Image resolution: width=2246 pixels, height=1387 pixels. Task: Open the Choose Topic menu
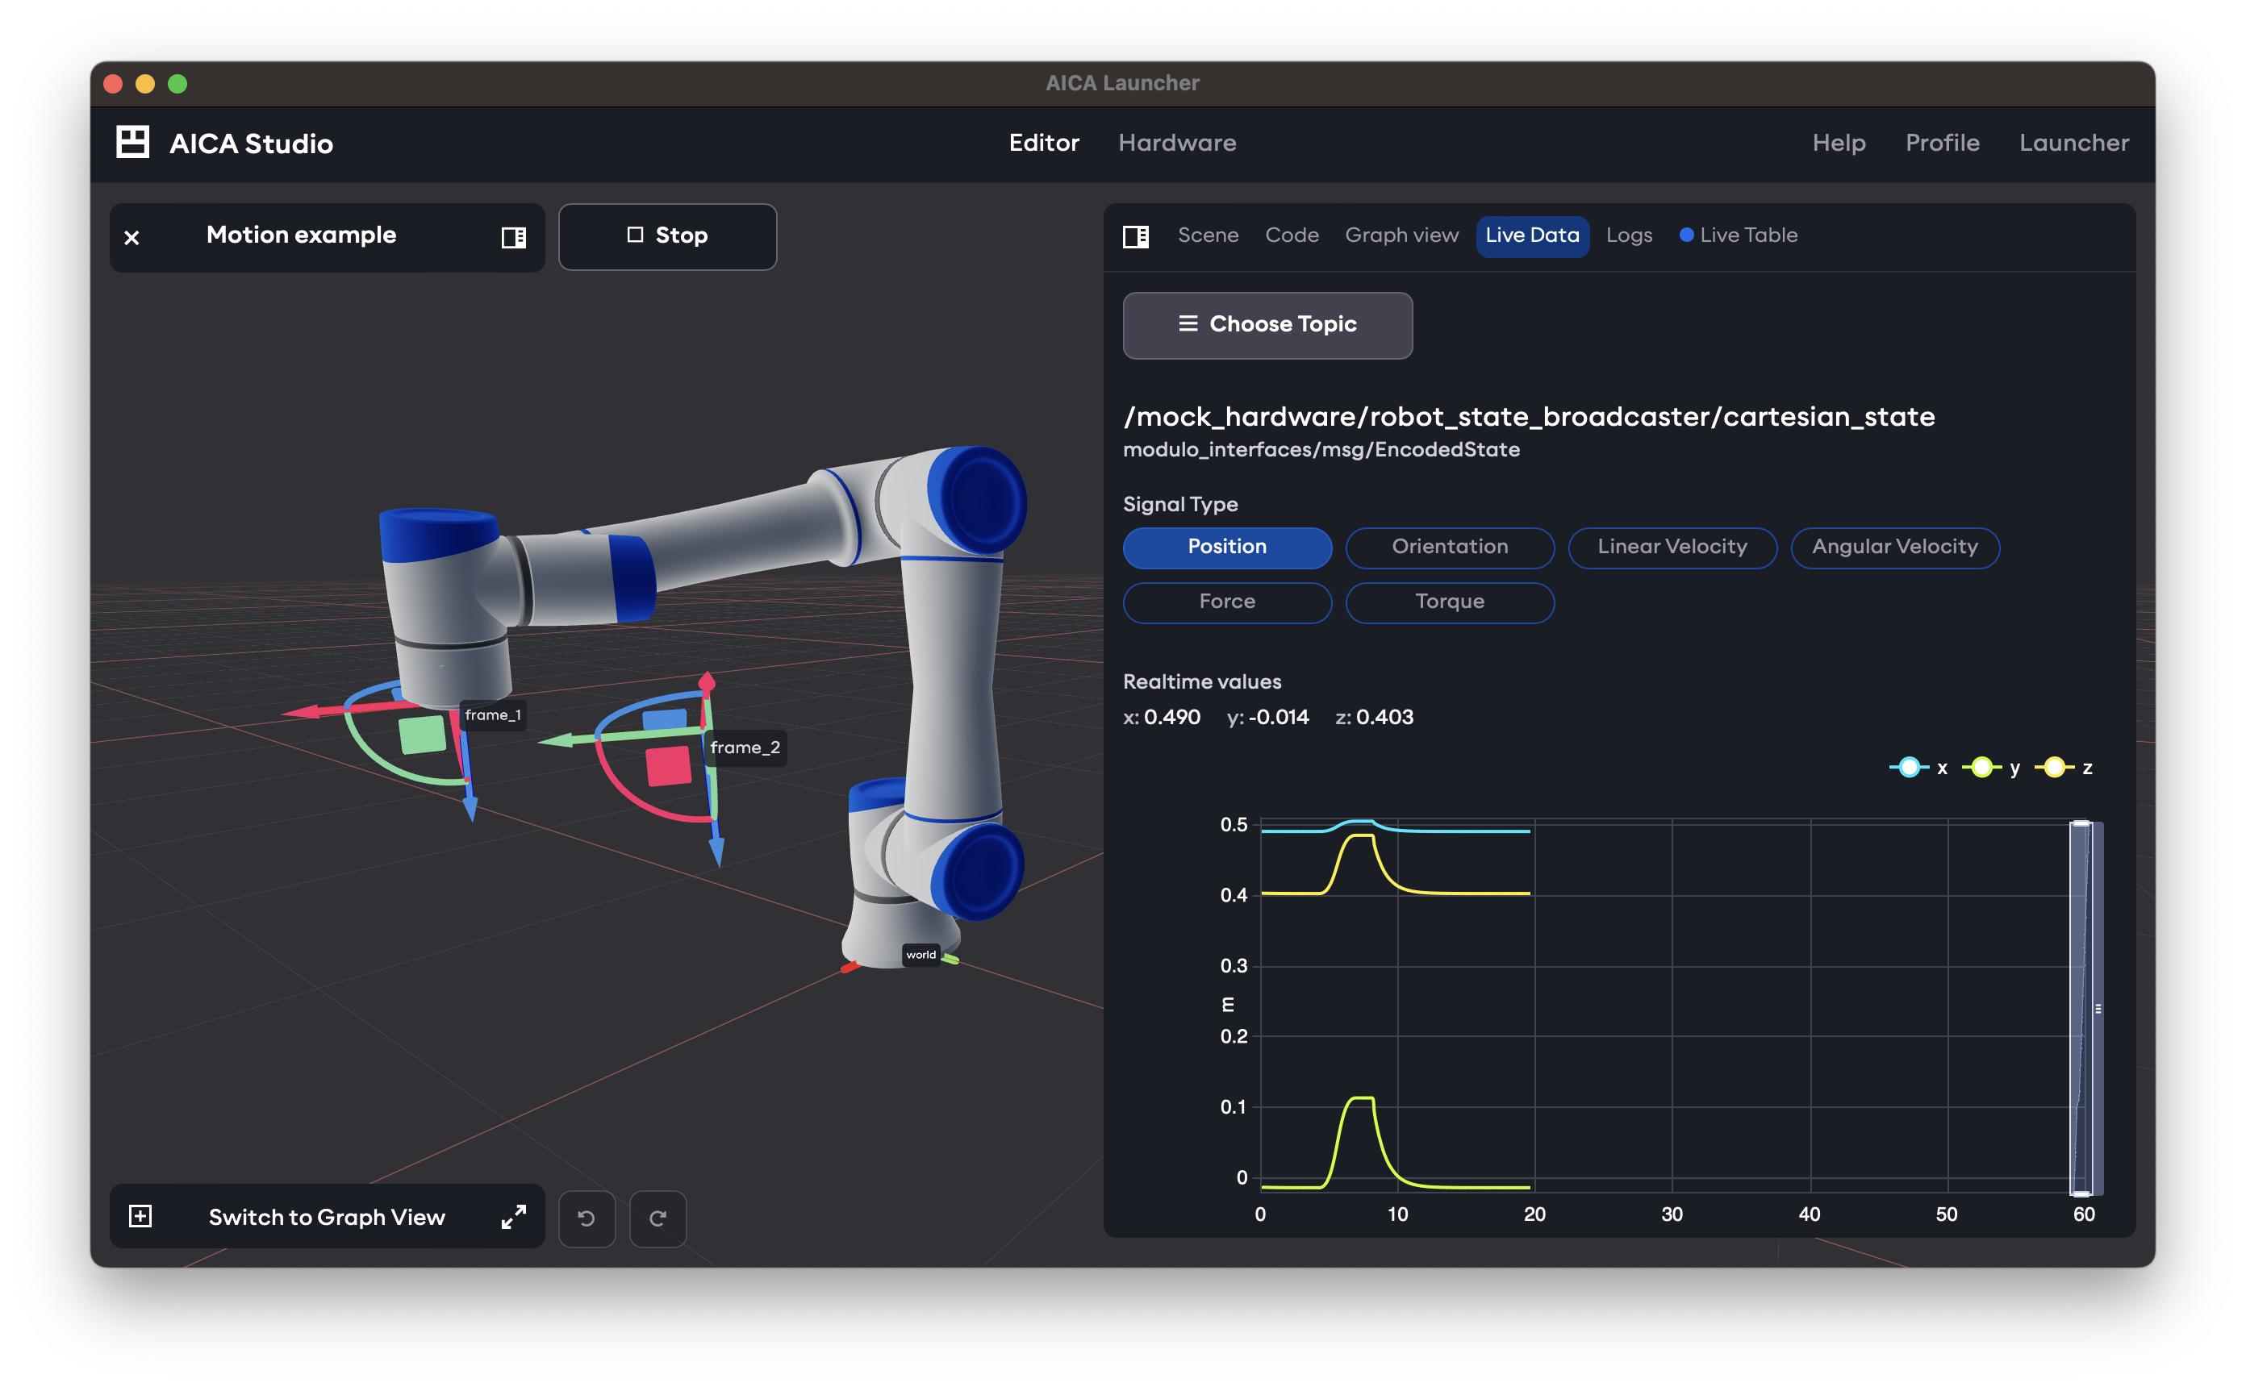click(x=1267, y=325)
